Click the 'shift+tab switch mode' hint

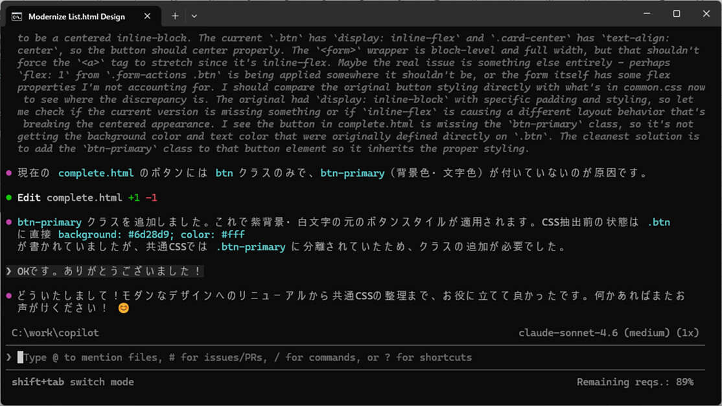coord(73,382)
